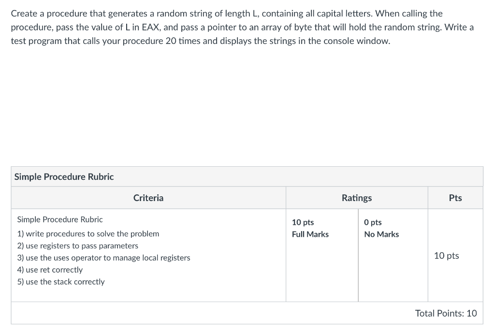This screenshot has width=495, height=333.
Task: Click 'Full Marks' label under 10 pts
Action: coord(310,234)
